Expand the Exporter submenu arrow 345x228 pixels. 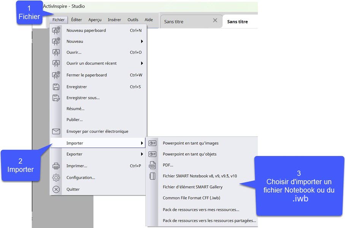click(x=142, y=154)
